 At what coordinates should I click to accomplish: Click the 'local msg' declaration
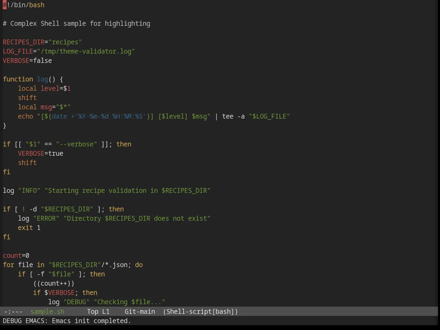tap(44, 107)
